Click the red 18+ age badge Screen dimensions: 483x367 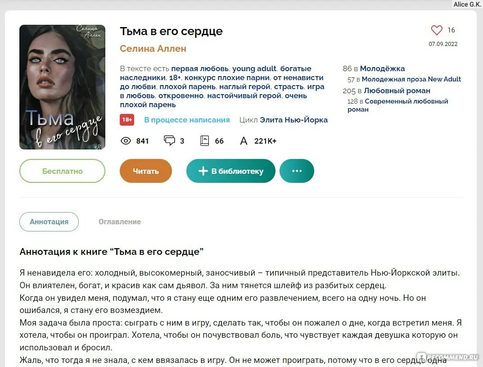click(127, 120)
